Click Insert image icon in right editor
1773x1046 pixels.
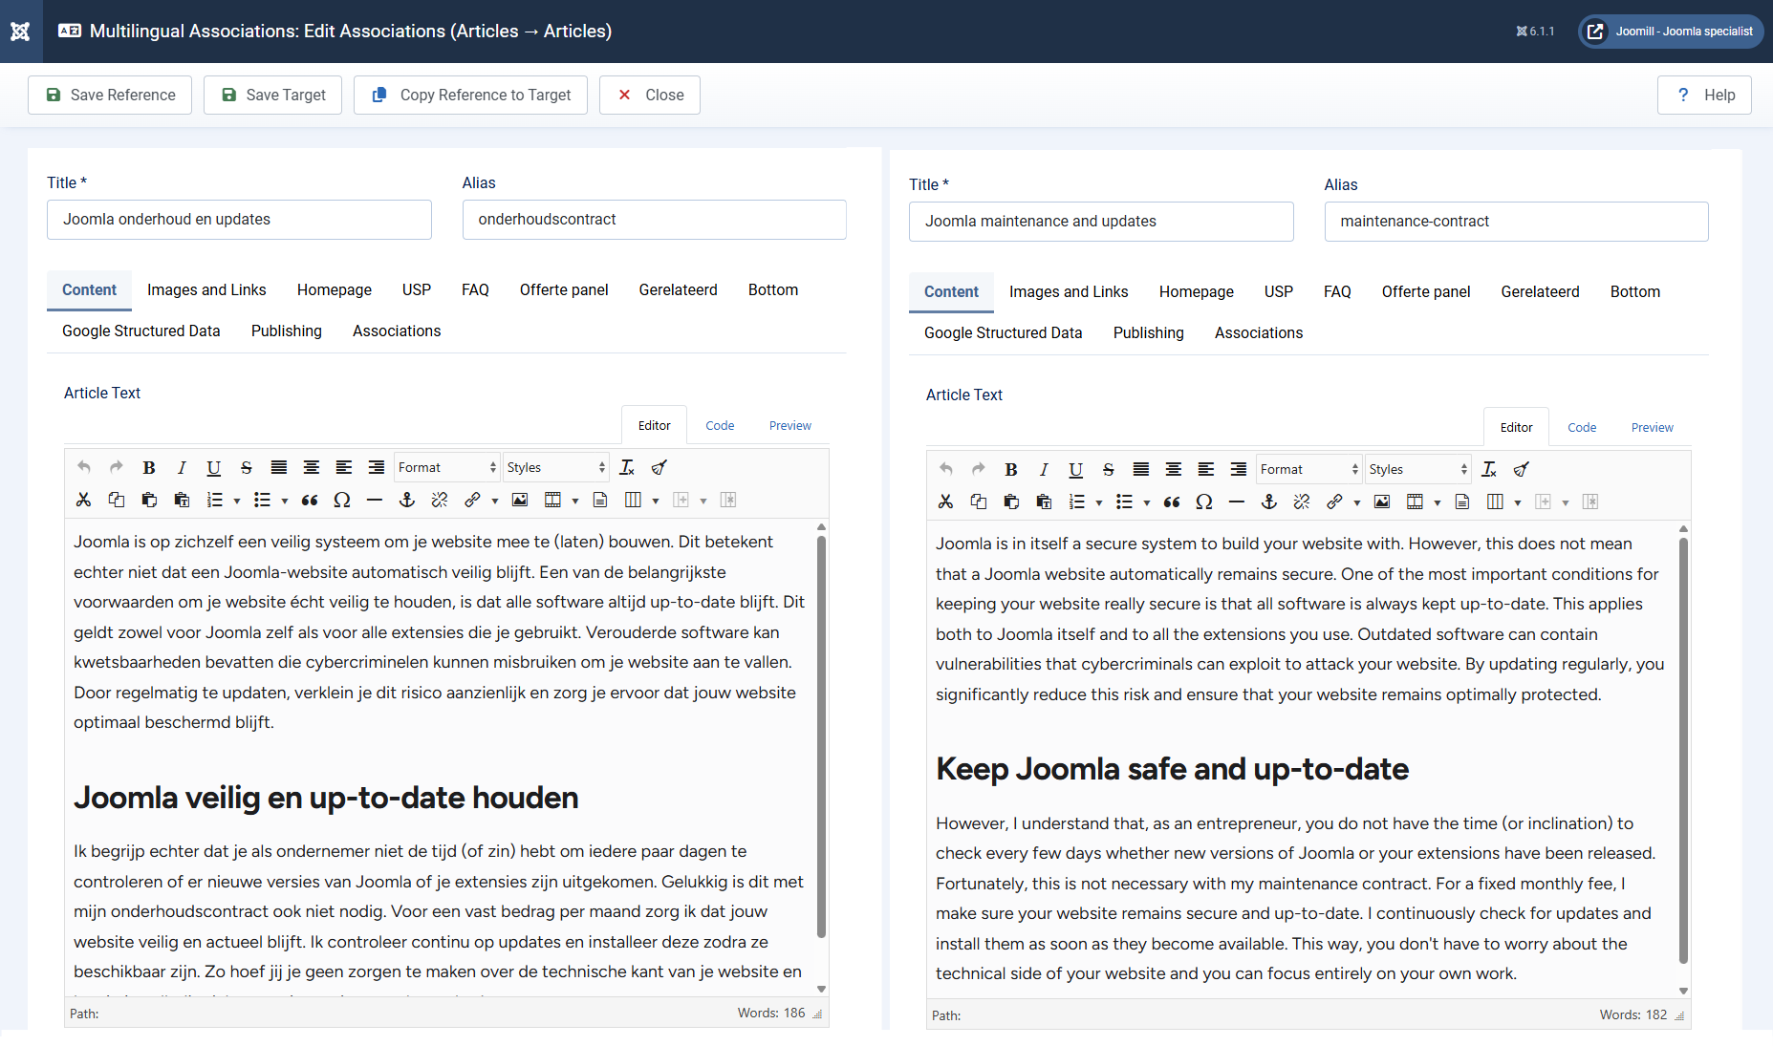[1382, 502]
